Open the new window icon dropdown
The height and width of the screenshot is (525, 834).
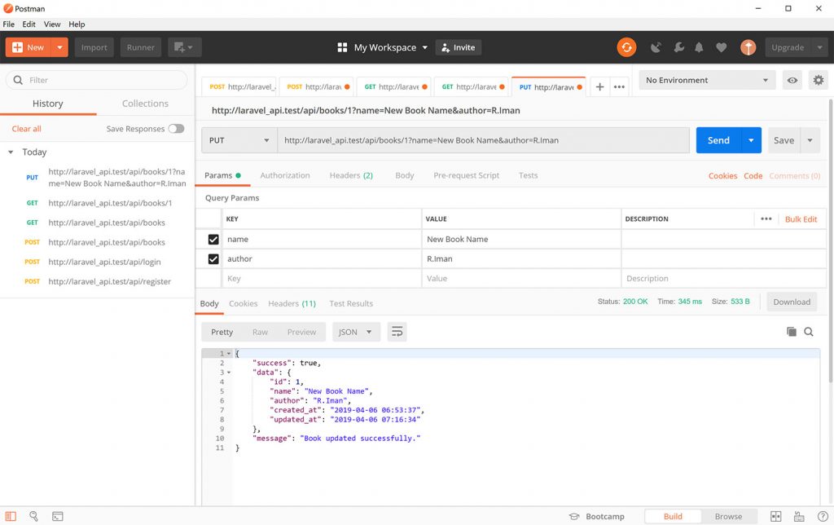[x=184, y=47]
